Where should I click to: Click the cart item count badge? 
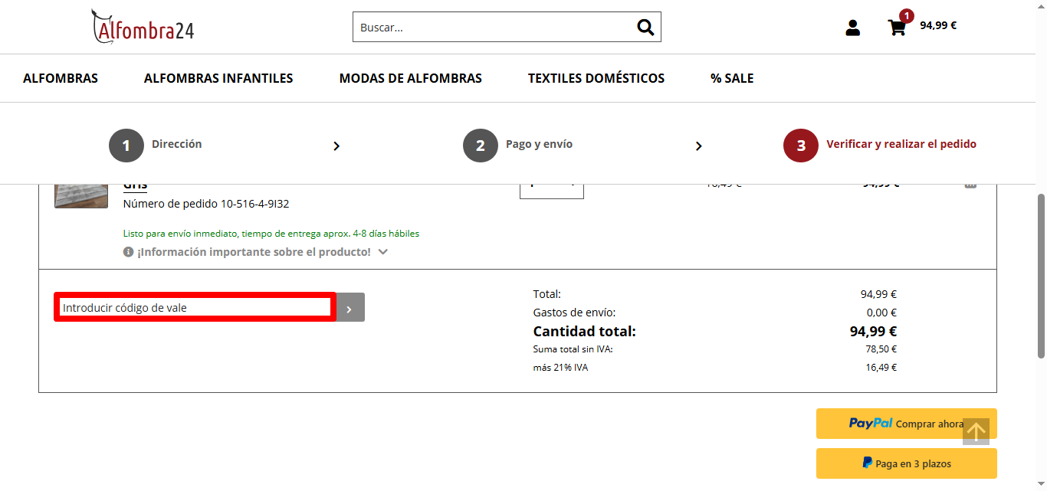click(907, 15)
